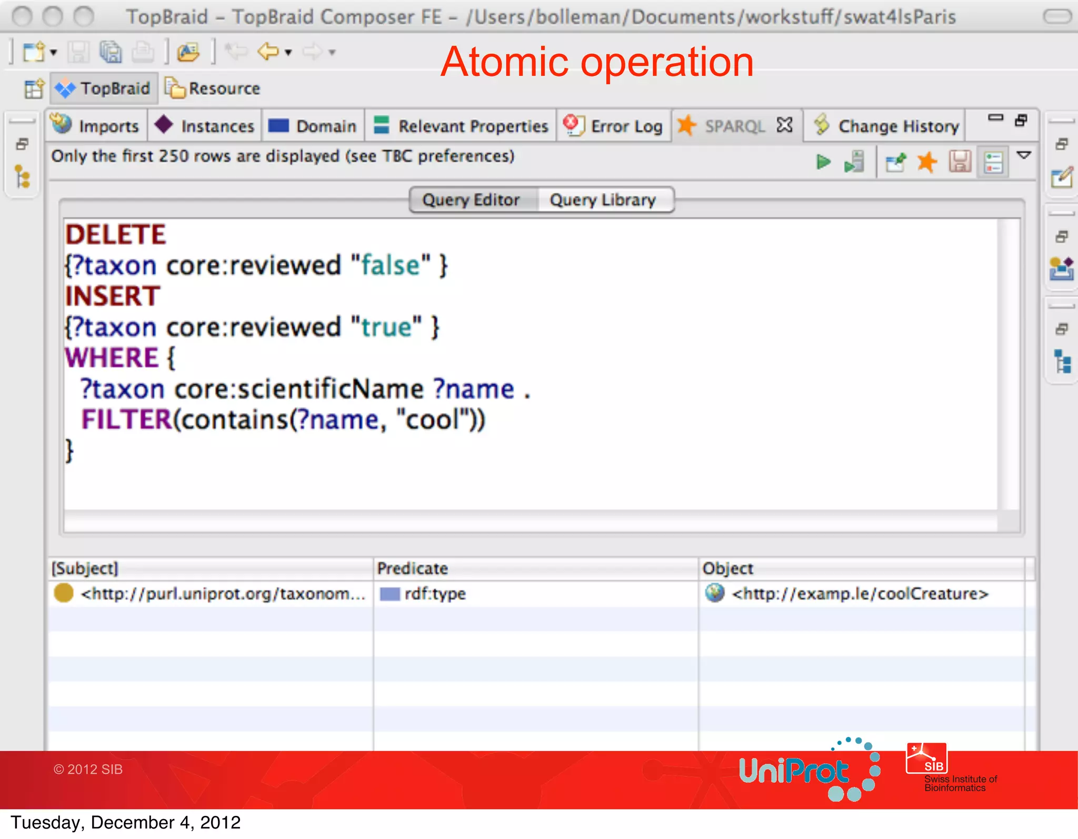Screen dimensions: 1078x839
Task: Click the query editor vertical scrollbar
Action: coord(1009,363)
